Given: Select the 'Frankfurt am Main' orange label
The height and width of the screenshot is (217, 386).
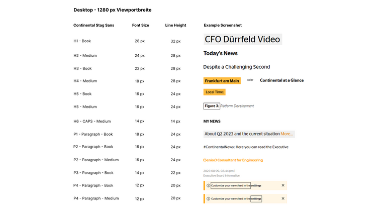Looking at the screenshot, I should [222, 81].
